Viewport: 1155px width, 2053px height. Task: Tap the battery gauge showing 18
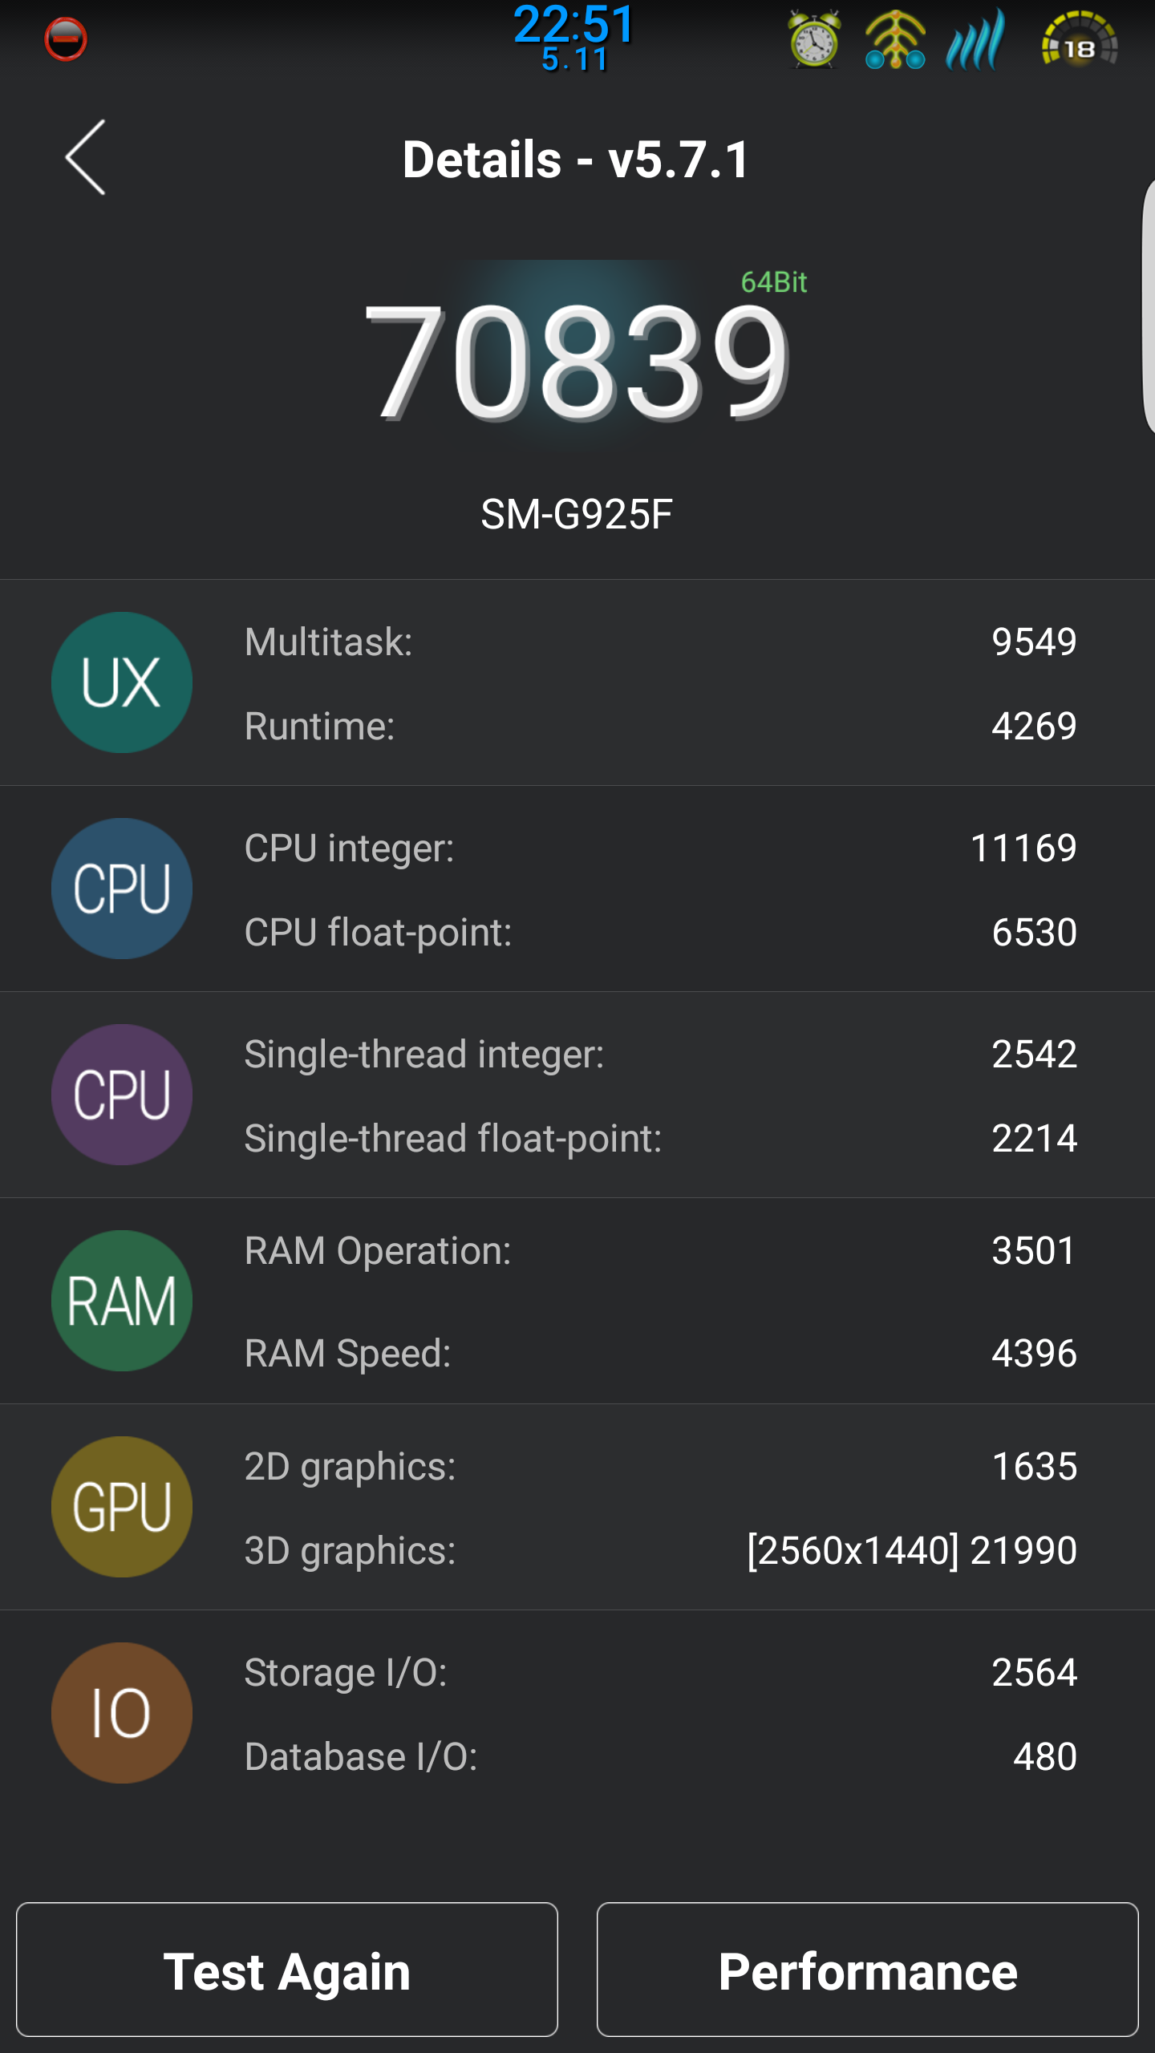(x=1079, y=40)
